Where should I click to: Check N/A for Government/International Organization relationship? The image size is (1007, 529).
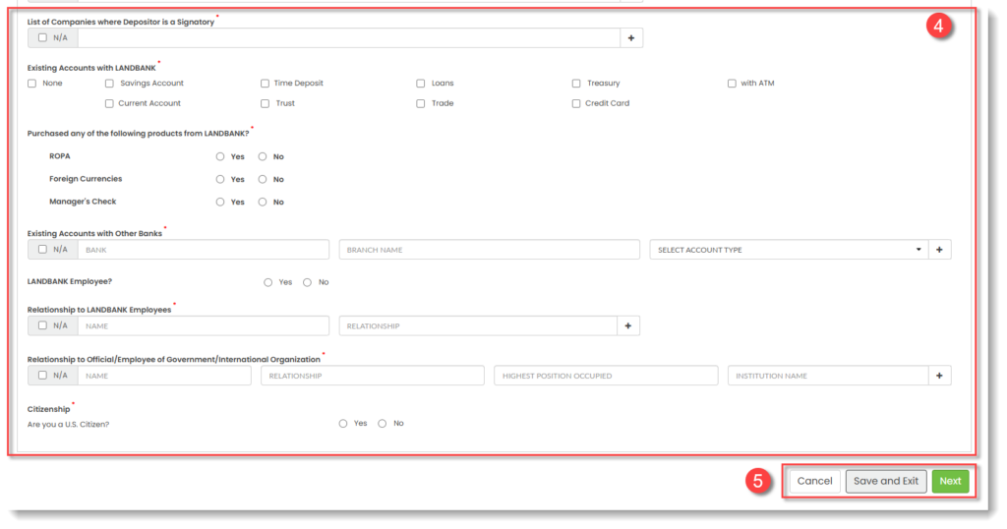click(42, 375)
